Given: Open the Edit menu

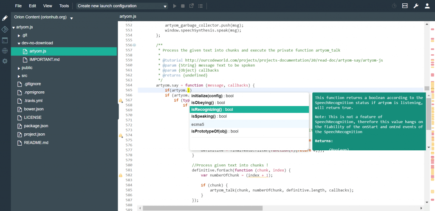Looking at the screenshot, I should [x=32, y=6].
